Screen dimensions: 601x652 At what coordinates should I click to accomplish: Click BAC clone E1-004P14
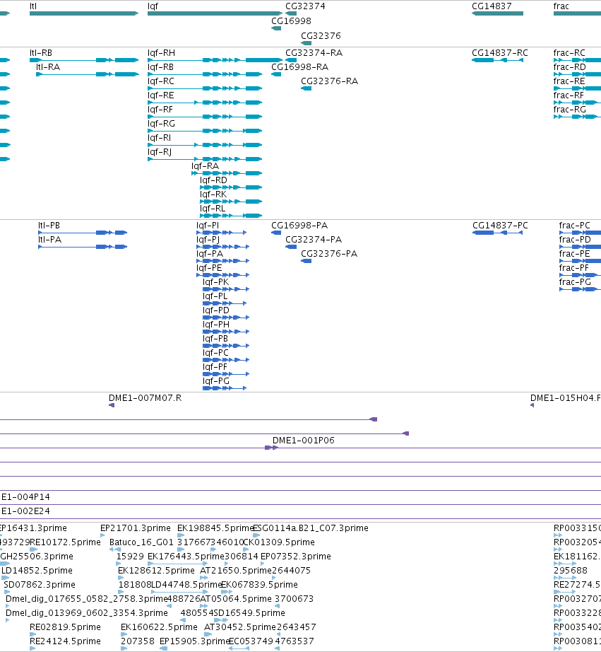coord(25,497)
